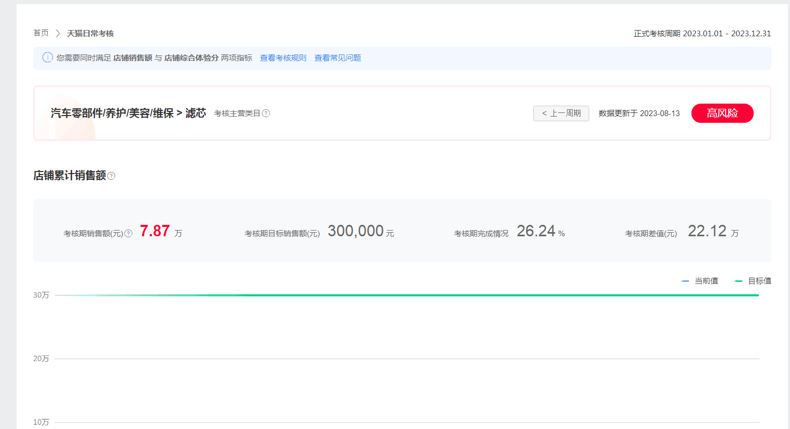Click the help icon beside 考核期销售额(元)

(x=129, y=233)
